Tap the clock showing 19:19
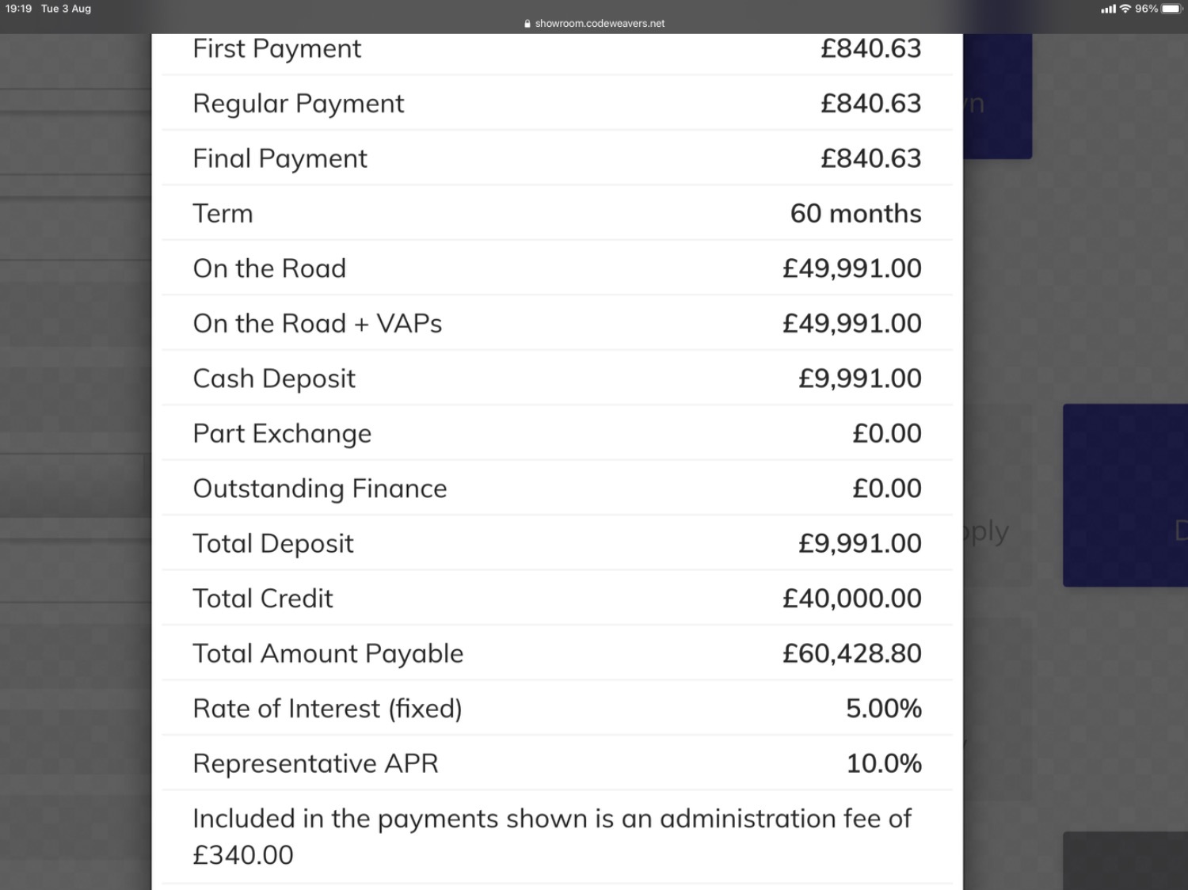1188x890 pixels. pyautogui.click(x=18, y=9)
